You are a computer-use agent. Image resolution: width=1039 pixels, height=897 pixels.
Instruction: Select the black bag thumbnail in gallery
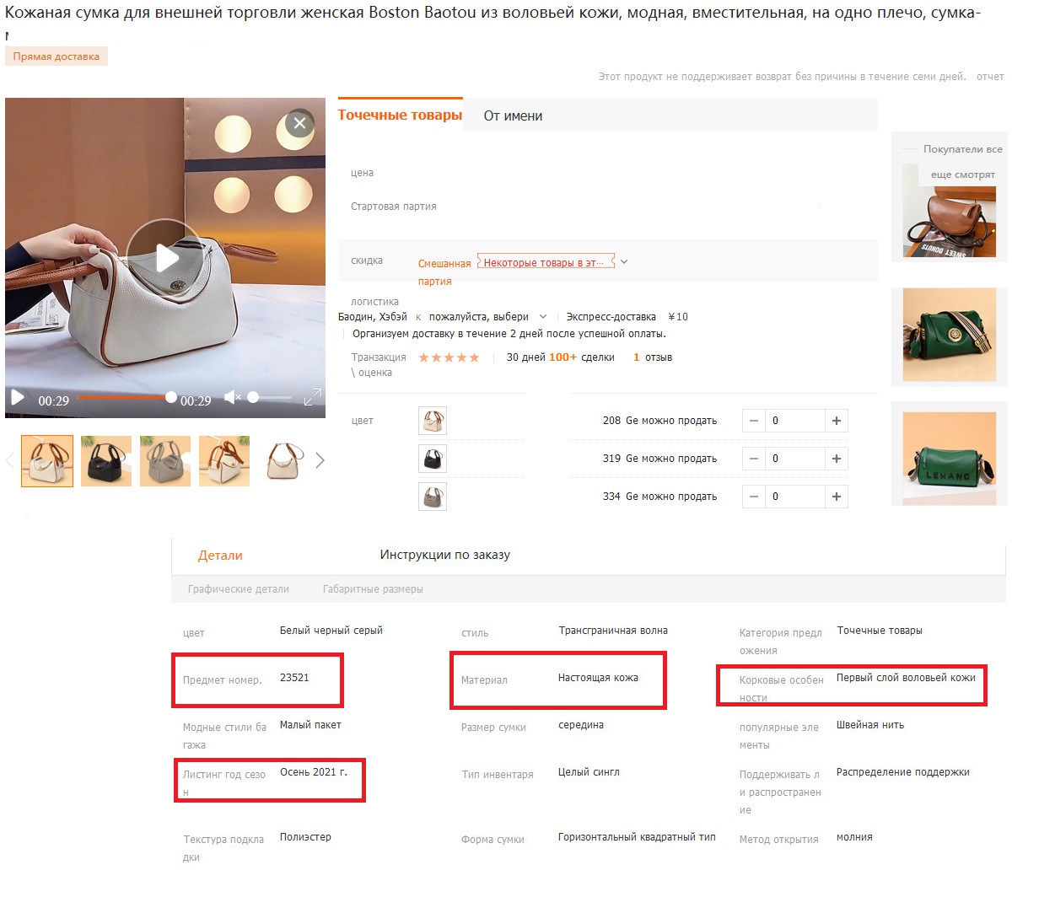point(106,461)
